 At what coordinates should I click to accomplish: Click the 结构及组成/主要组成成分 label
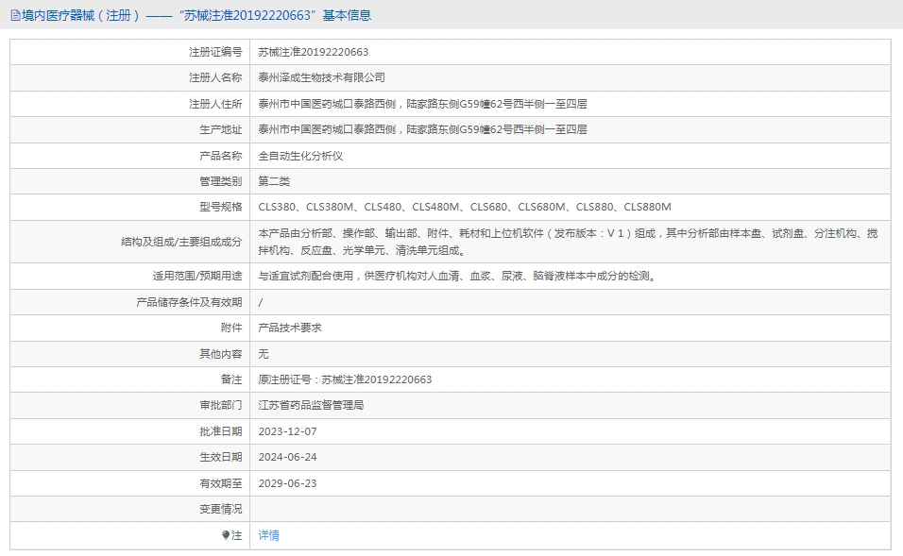pyautogui.click(x=181, y=242)
